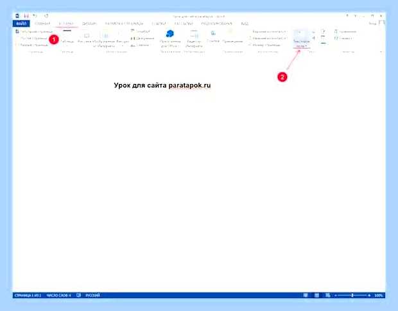Switch to Web Layout view in the status bar
This screenshot has width=398, height=311.
327,295
